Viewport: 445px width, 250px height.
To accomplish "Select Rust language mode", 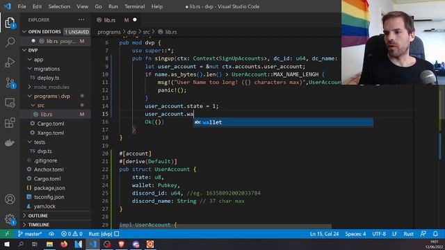I will 408,234.
